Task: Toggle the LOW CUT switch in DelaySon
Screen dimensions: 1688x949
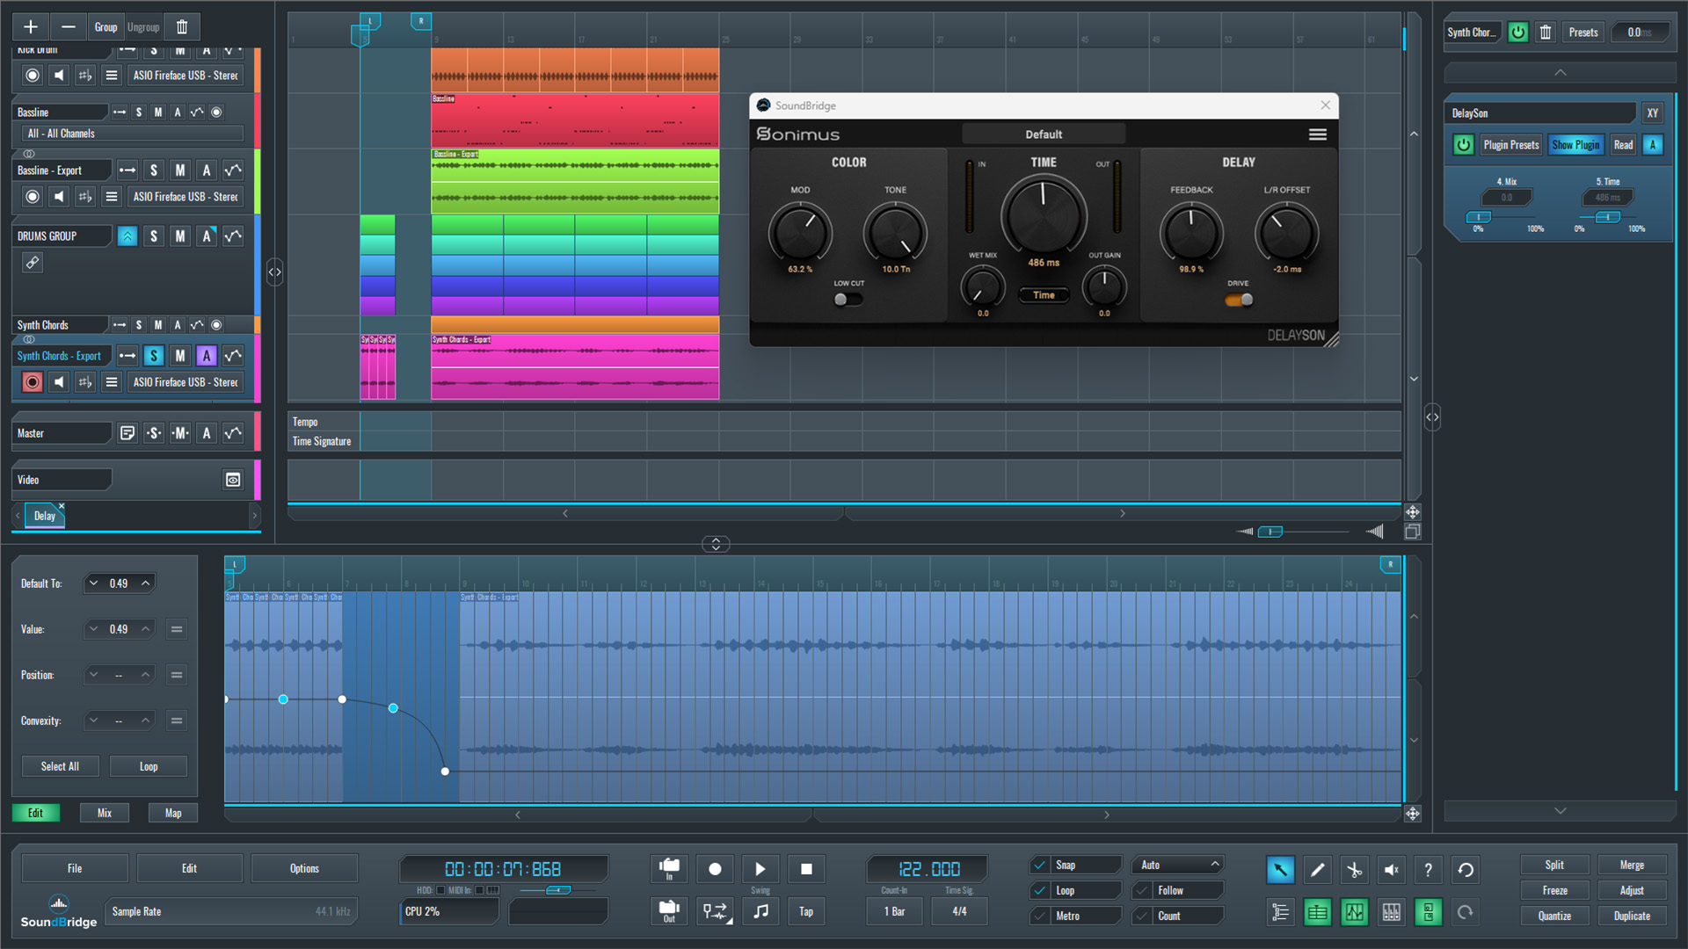Action: tap(848, 300)
